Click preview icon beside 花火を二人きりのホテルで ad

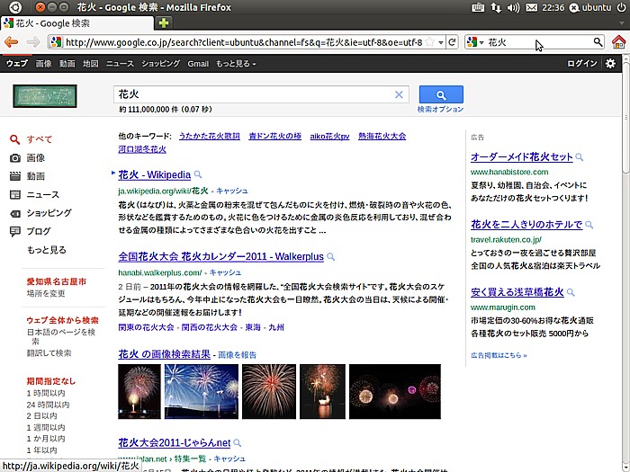click(589, 225)
